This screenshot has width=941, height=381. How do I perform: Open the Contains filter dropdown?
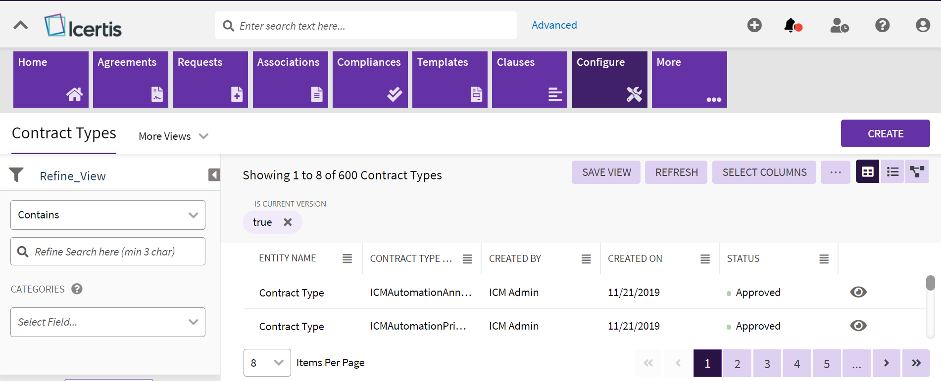click(x=108, y=215)
